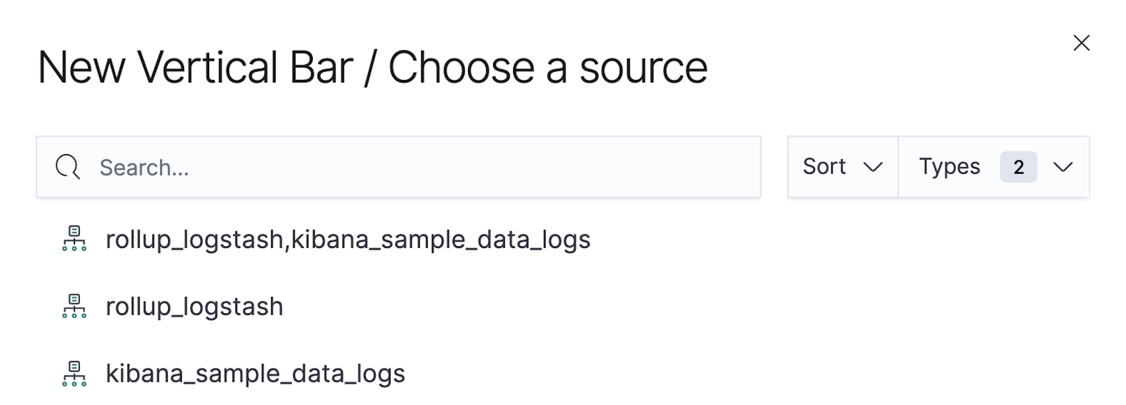This screenshot has height=405, width=1126.
Task: Click the Sort chevron icon
Action: click(x=874, y=167)
